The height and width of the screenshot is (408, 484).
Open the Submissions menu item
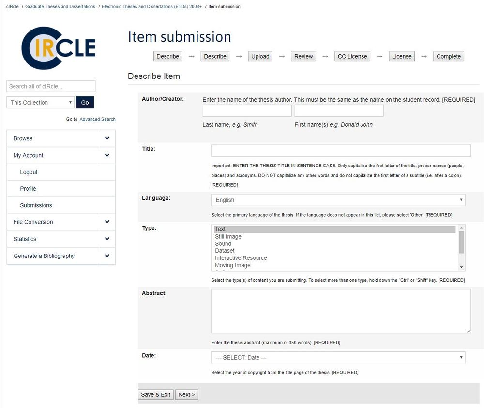click(x=36, y=205)
